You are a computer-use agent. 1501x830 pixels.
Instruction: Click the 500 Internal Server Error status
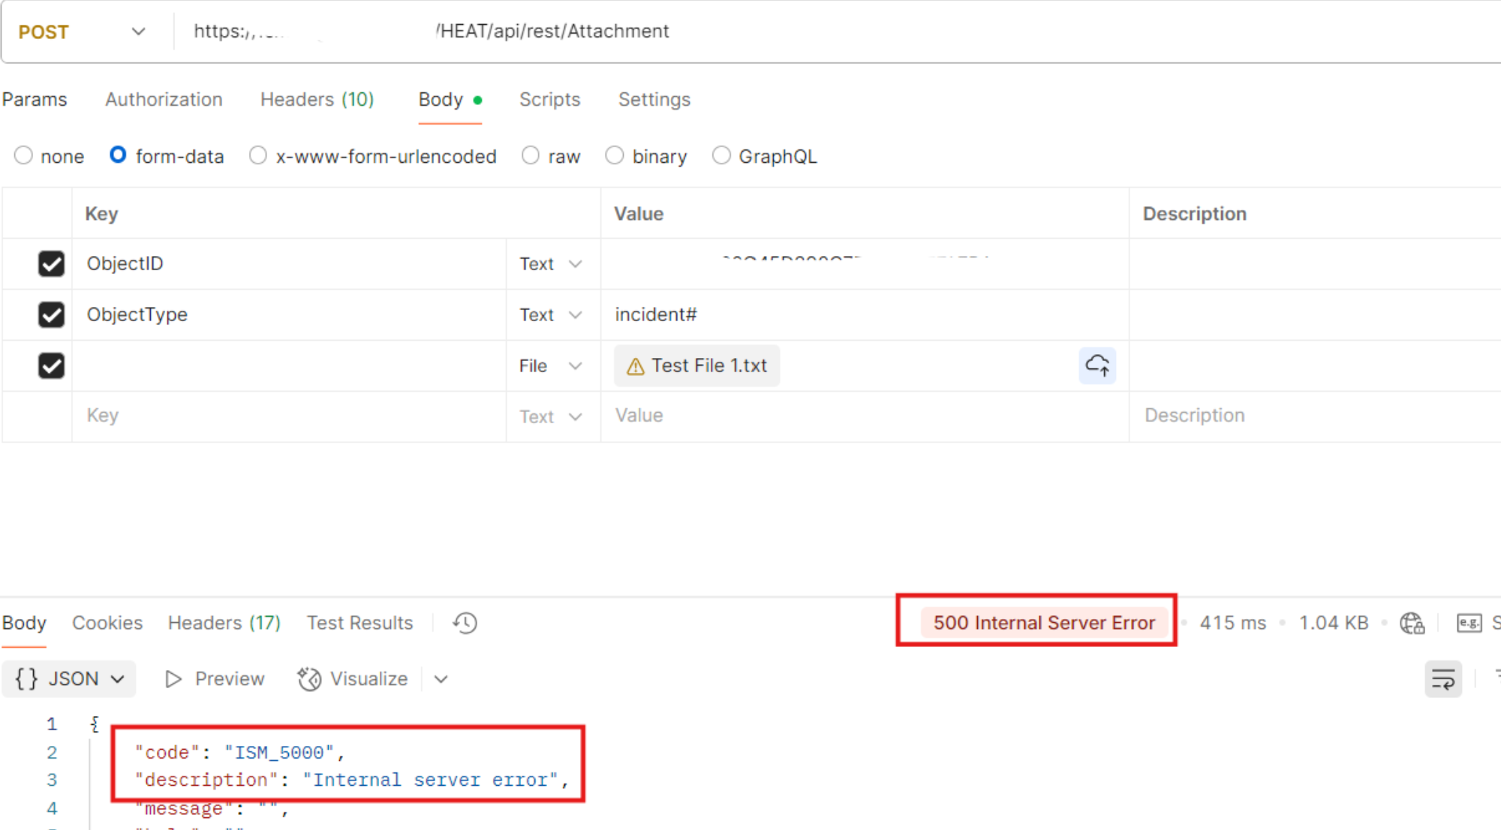(1044, 622)
